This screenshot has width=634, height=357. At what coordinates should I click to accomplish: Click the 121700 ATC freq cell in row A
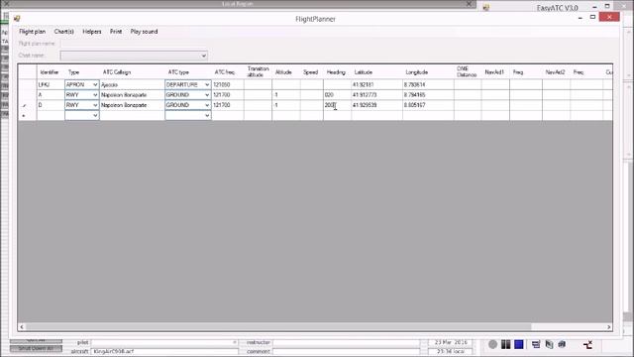click(228, 95)
